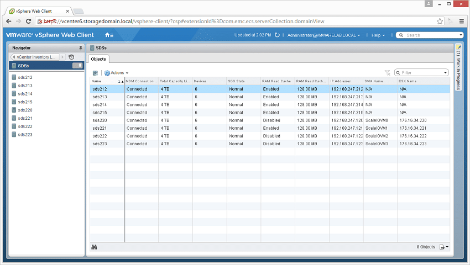Screen dimensions: 470x265
Task: Select the sds220 row in table
Action: pyautogui.click(x=270, y=120)
